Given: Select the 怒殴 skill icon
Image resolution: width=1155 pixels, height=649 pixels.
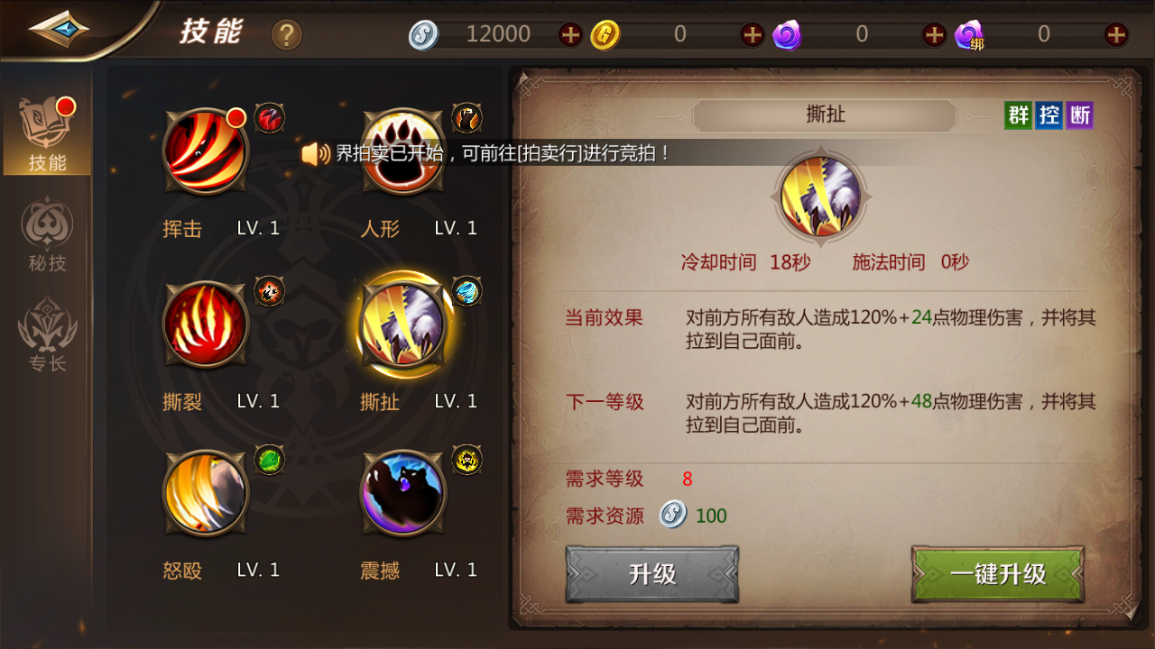Looking at the screenshot, I should tap(205, 493).
